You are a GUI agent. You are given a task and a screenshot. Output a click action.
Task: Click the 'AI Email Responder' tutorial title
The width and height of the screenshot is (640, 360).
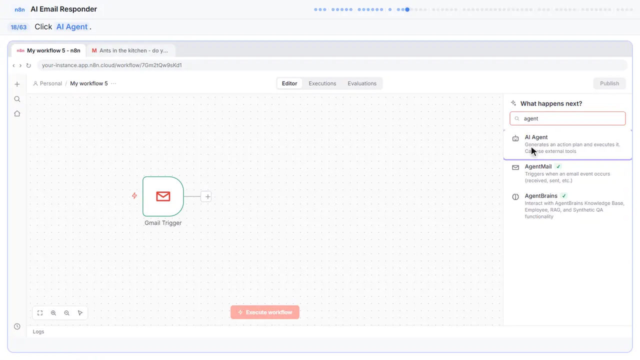(64, 9)
